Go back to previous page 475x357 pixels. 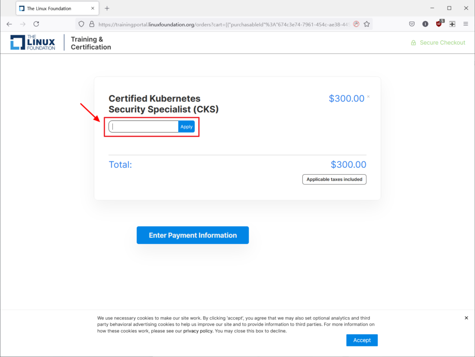pos(9,24)
